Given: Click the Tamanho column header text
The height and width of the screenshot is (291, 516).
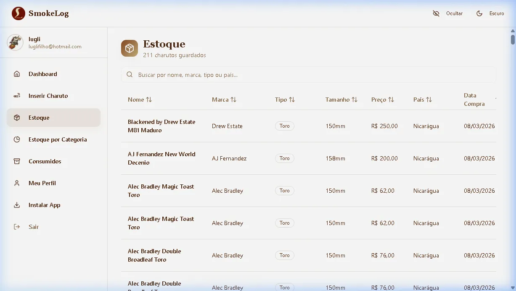Looking at the screenshot, I should click(x=337, y=100).
